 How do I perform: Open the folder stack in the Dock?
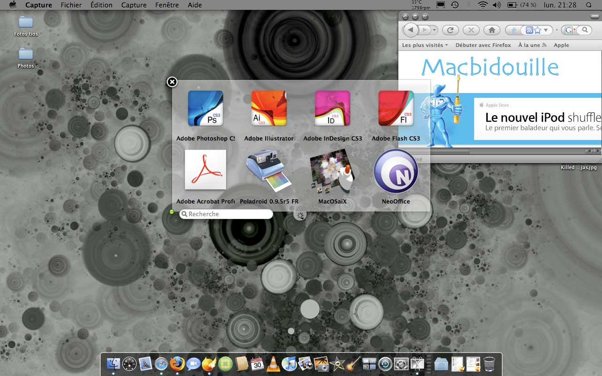441,364
